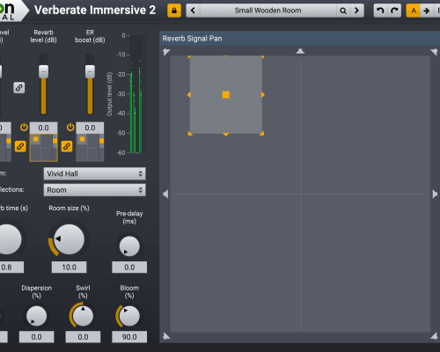The height and width of the screenshot is (352, 440).
Task: Open the Room early reflections dropdown
Action: coord(94,190)
